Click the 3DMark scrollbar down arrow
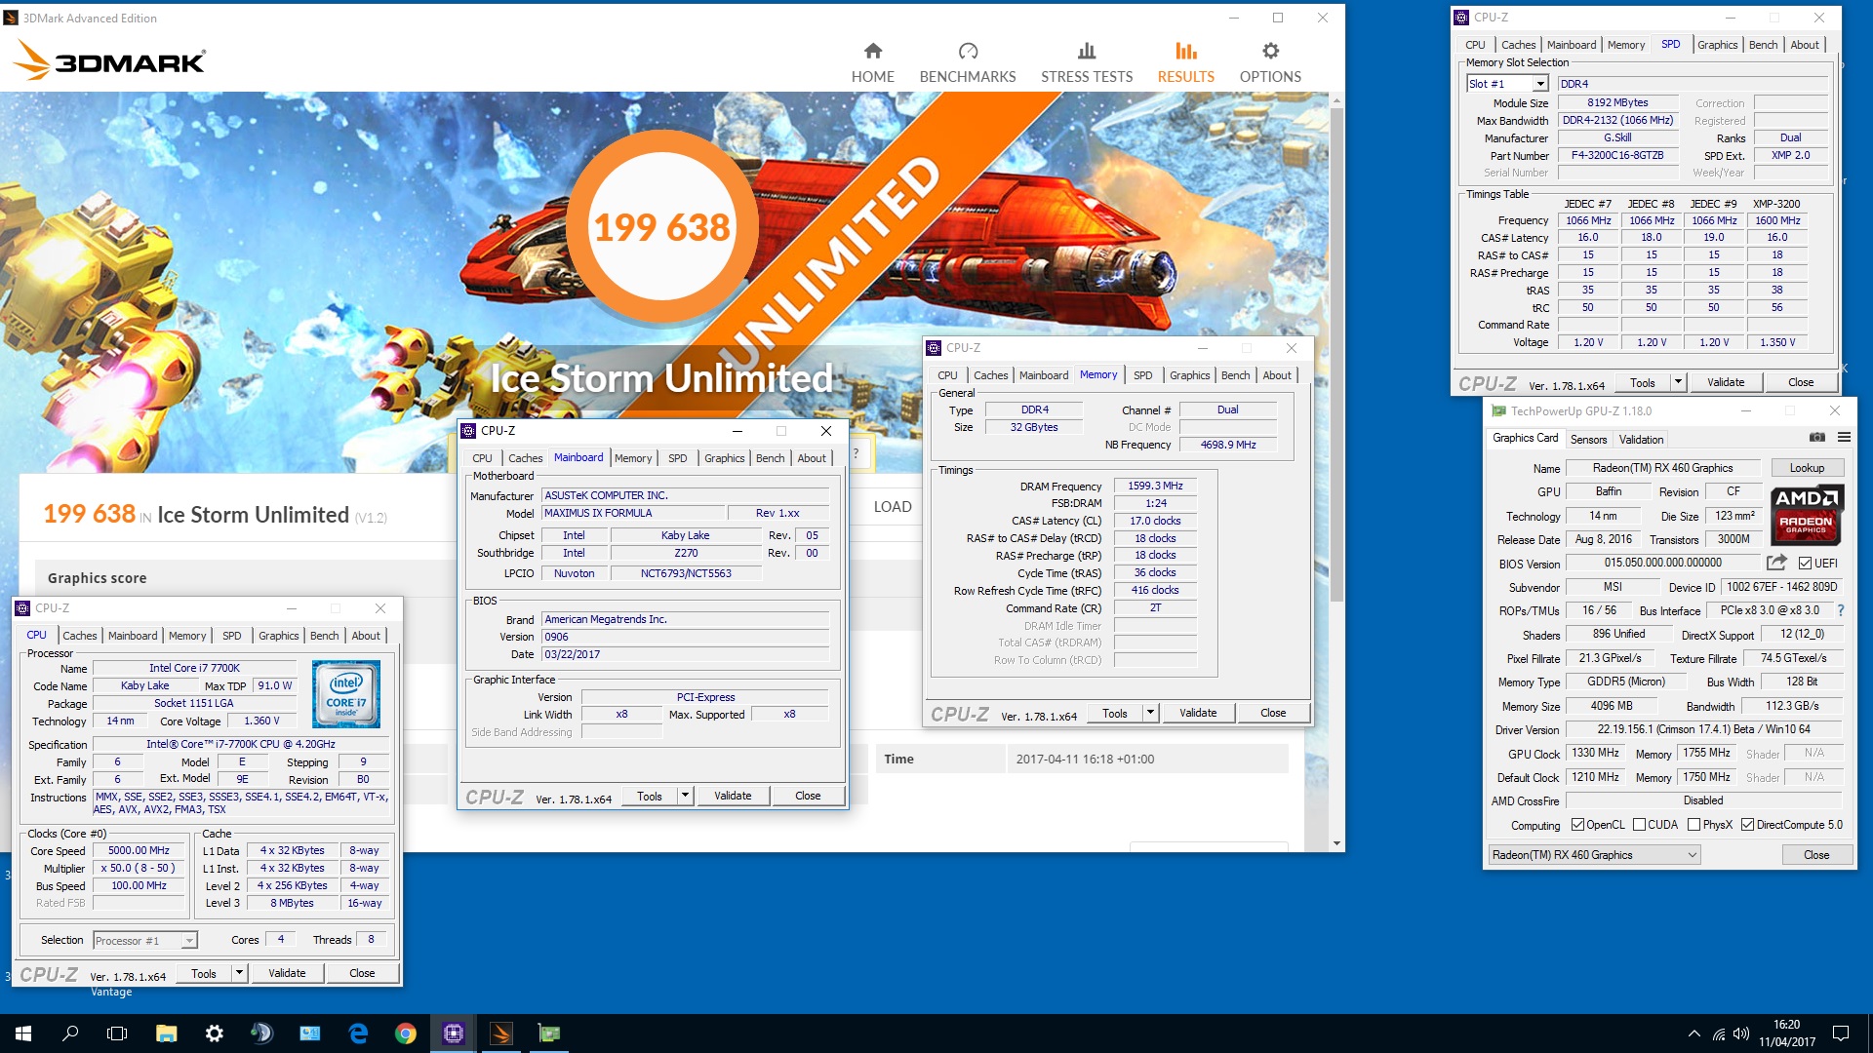Viewport: 1873px width, 1053px height. 1336,843
